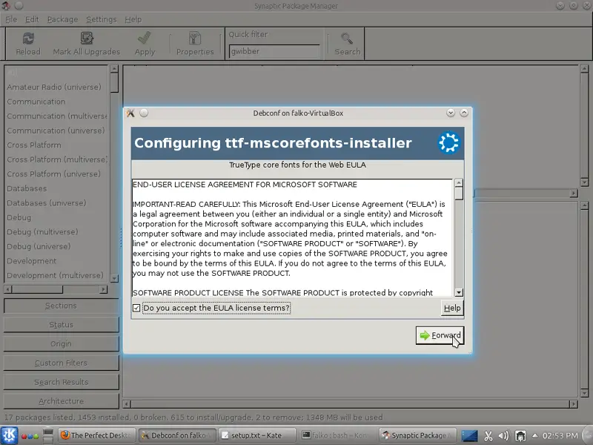Click the Debconf on falko taskbar entry
The image size is (593, 445).
(x=178, y=435)
